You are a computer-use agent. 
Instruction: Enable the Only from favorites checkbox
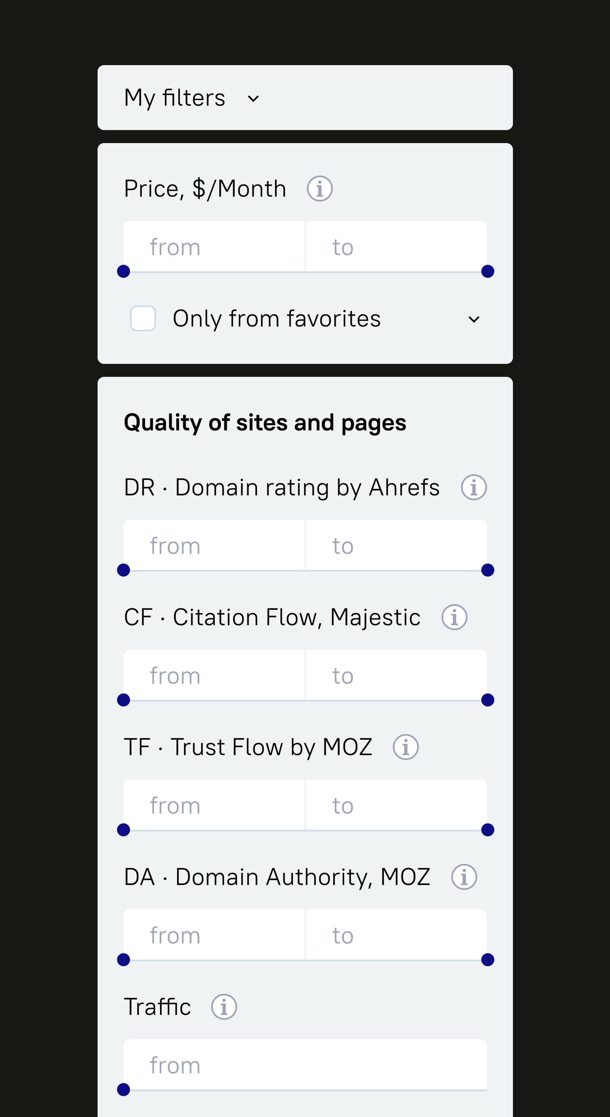[x=143, y=319]
